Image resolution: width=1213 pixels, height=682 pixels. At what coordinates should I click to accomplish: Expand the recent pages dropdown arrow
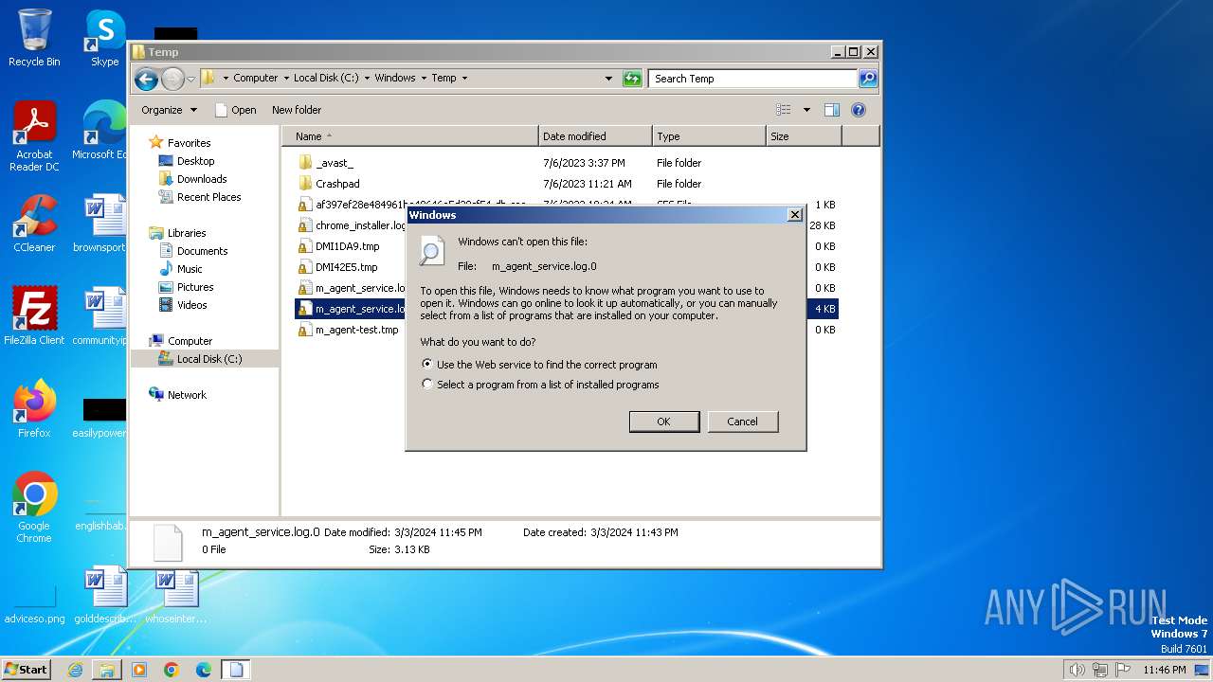191,79
